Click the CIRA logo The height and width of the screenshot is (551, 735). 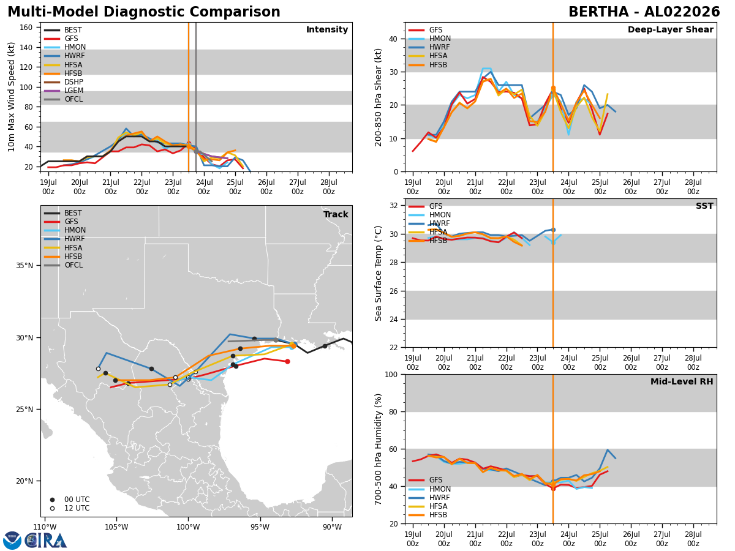[46, 540]
